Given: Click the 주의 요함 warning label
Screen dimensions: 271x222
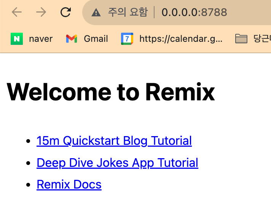Looking at the screenshot, I should 128,12.
